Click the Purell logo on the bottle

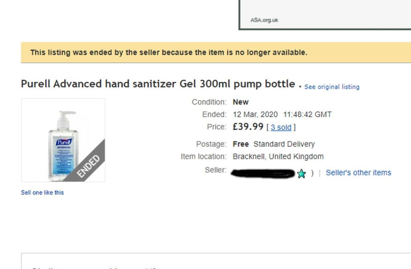(64, 142)
